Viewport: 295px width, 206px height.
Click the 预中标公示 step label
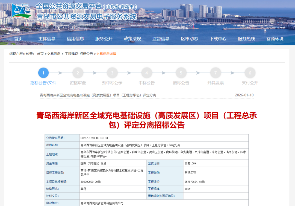point(112,83)
